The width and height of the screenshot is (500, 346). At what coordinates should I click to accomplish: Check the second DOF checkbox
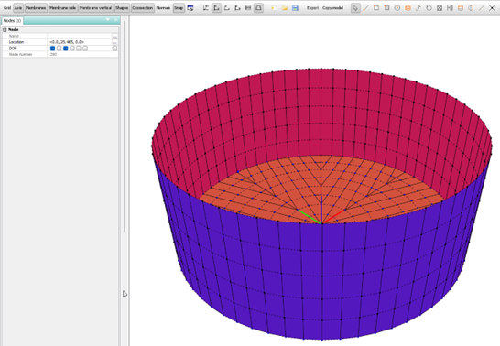point(59,49)
